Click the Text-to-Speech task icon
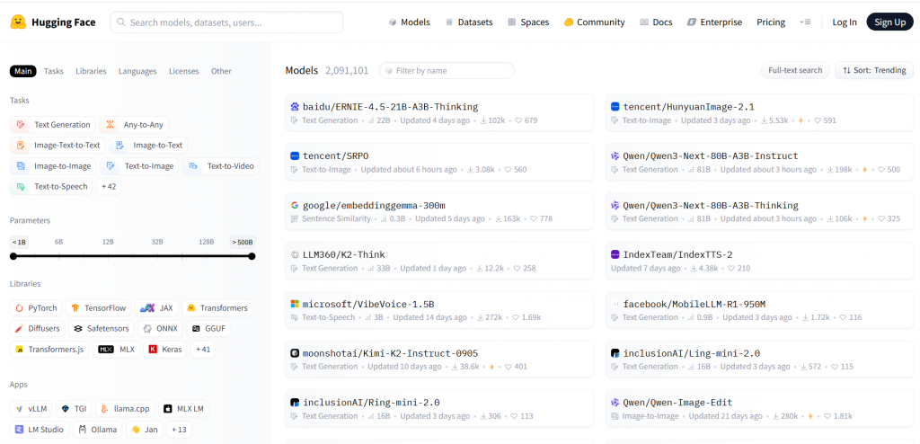This screenshot has width=920, height=444. (22, 187)
